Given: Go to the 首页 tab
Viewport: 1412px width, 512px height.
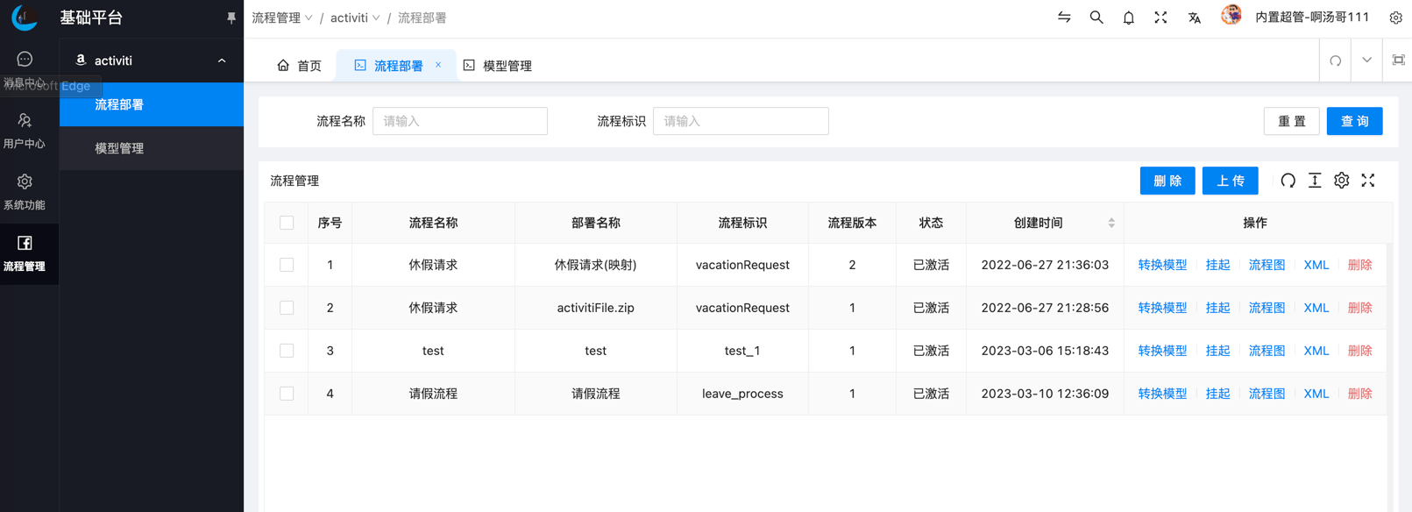Looking at the screenshot, I should (300, 66).
